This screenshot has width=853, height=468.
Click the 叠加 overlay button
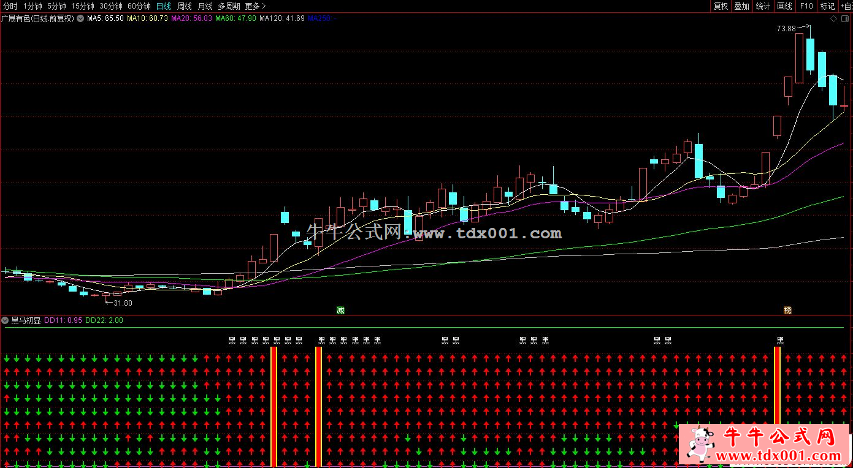point(741,6)
